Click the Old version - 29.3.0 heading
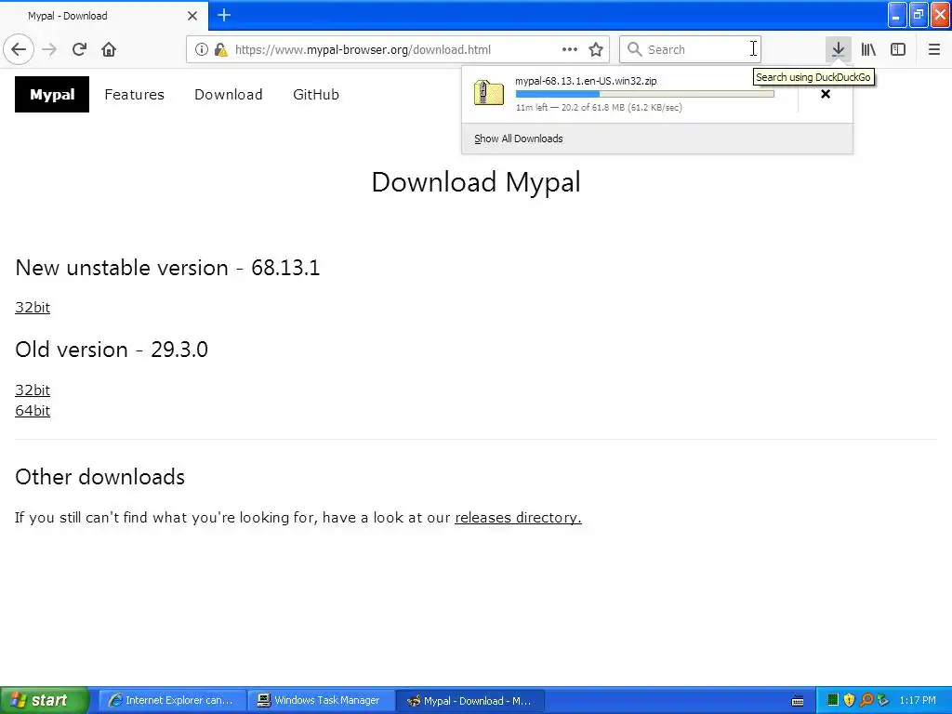The image size is (952, 714). click(112, 350)
